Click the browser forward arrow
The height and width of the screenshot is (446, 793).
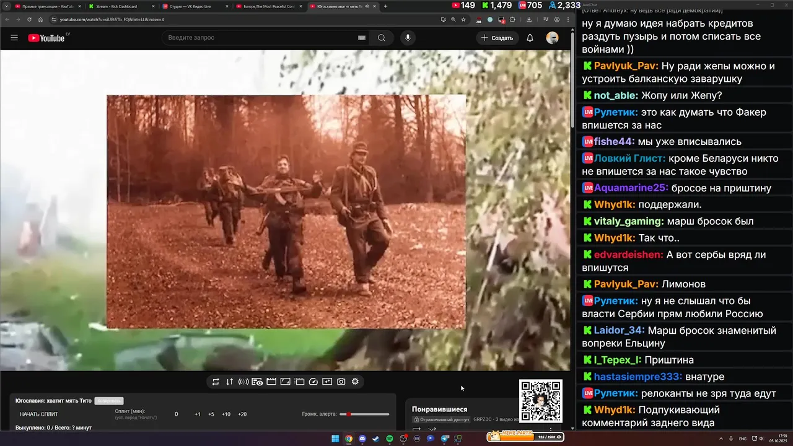coord(18,19)
